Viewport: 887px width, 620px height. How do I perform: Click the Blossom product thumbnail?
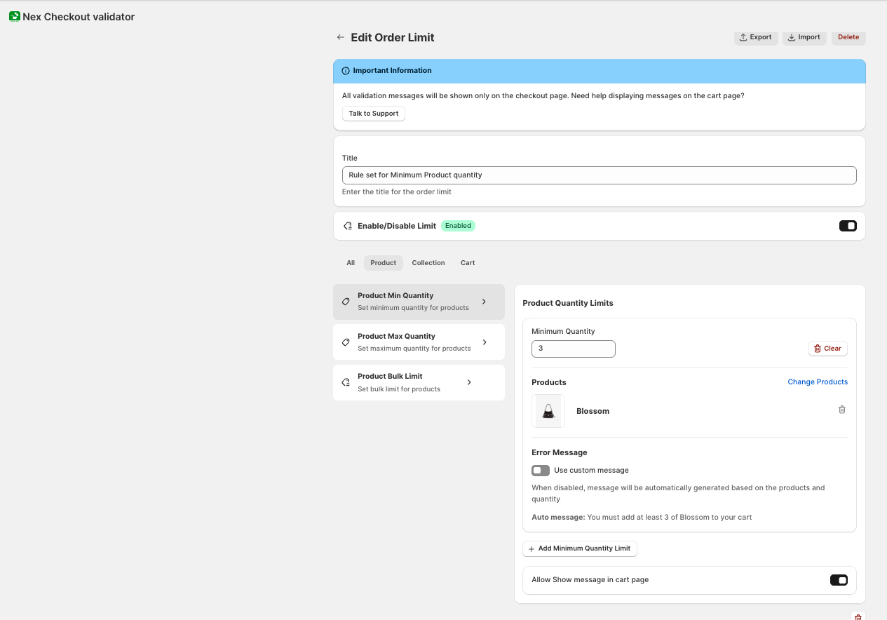pos(548,411)
